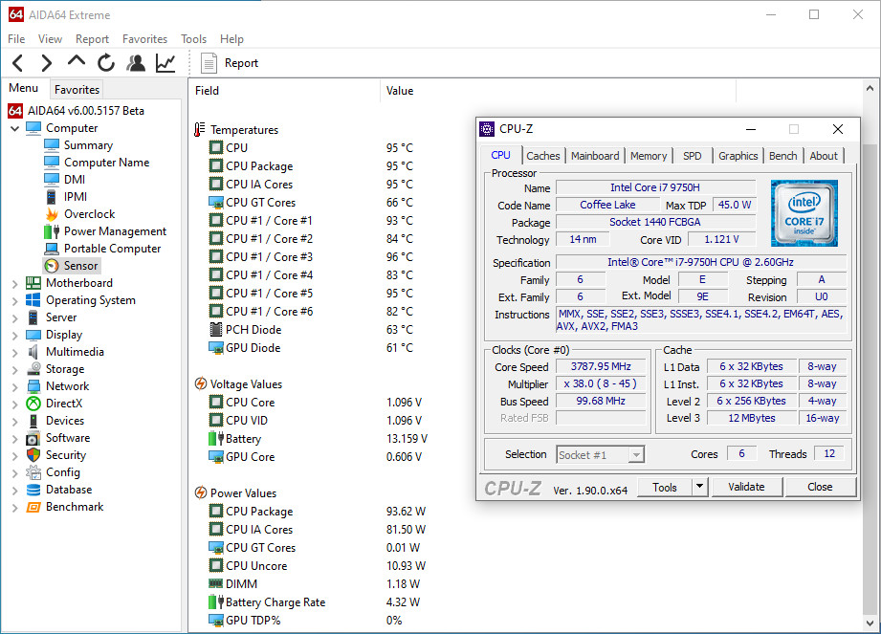Select the IPMI tree entry
This screenshot has width=881, height=634.
[76, 197]
